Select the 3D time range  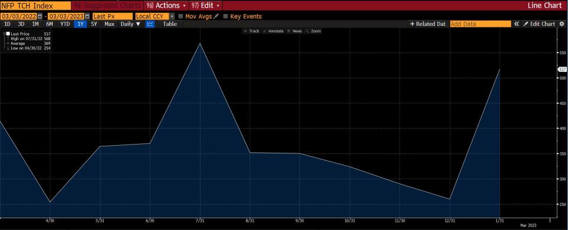point(21,24)
